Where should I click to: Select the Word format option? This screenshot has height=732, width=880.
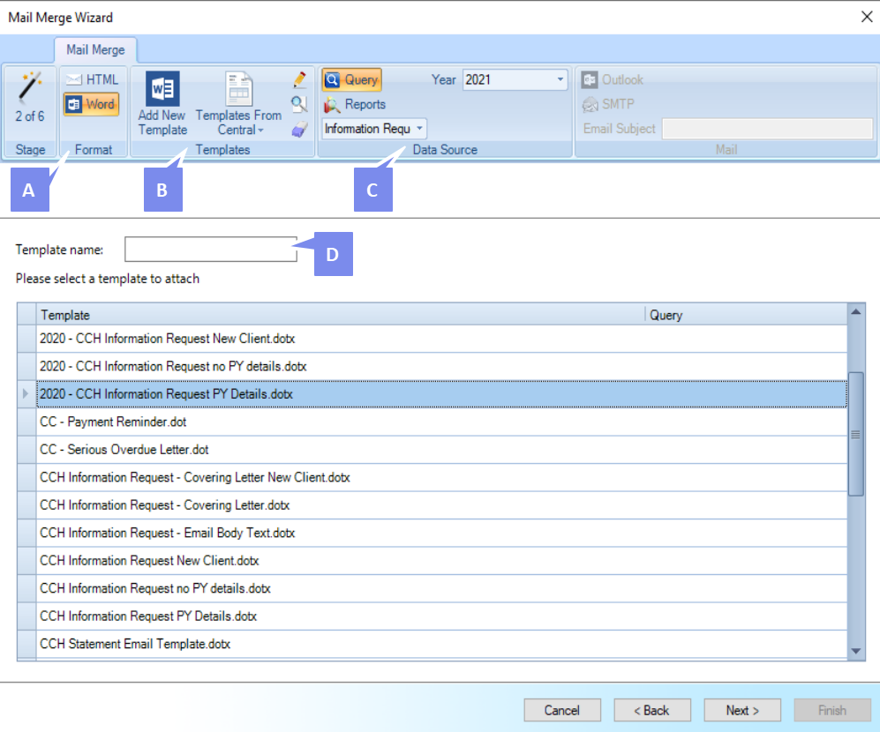pyautogui.click(x=92, y=104)
